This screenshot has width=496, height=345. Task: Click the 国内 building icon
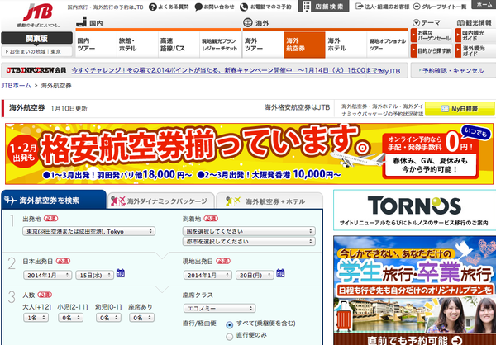click(82, 22)
